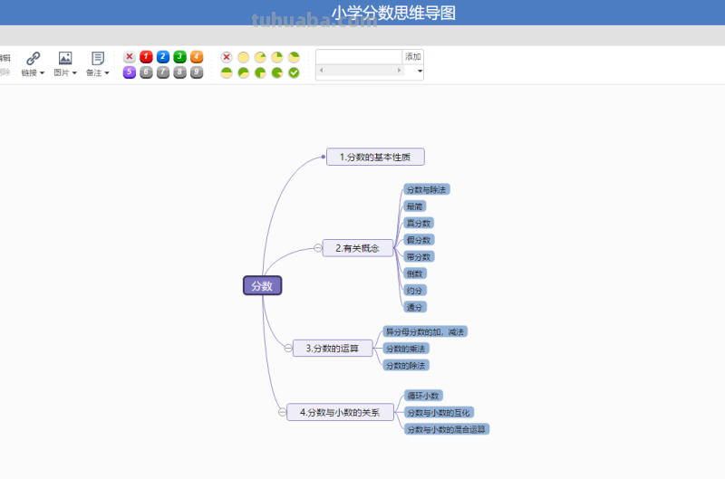Select the 异分母分数的加、减法 subnode

[x=425, y=331]
